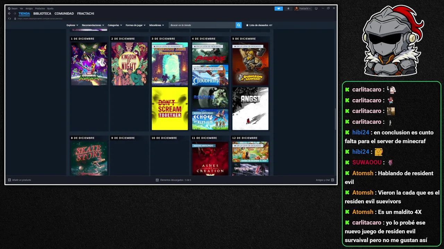Open the notifications bell
444x249 pixels.
click(288, 9)
